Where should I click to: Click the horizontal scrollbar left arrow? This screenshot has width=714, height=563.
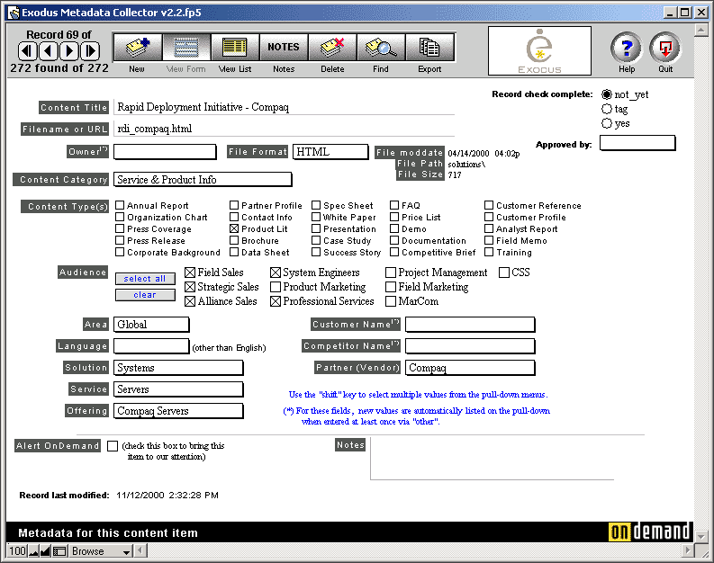click(140, 551)
